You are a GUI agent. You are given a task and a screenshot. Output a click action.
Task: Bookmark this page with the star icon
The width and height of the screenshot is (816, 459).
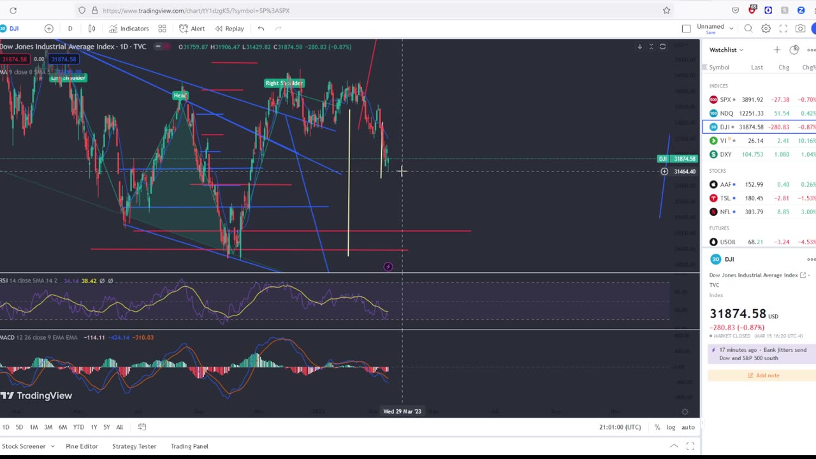(x=666, y=10)
